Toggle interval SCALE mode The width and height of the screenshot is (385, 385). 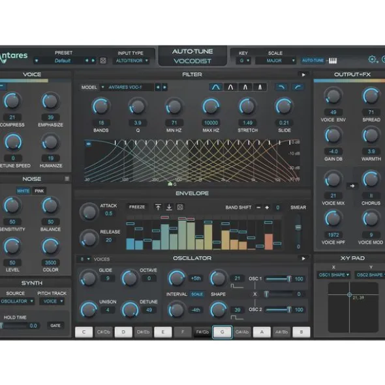197,294
